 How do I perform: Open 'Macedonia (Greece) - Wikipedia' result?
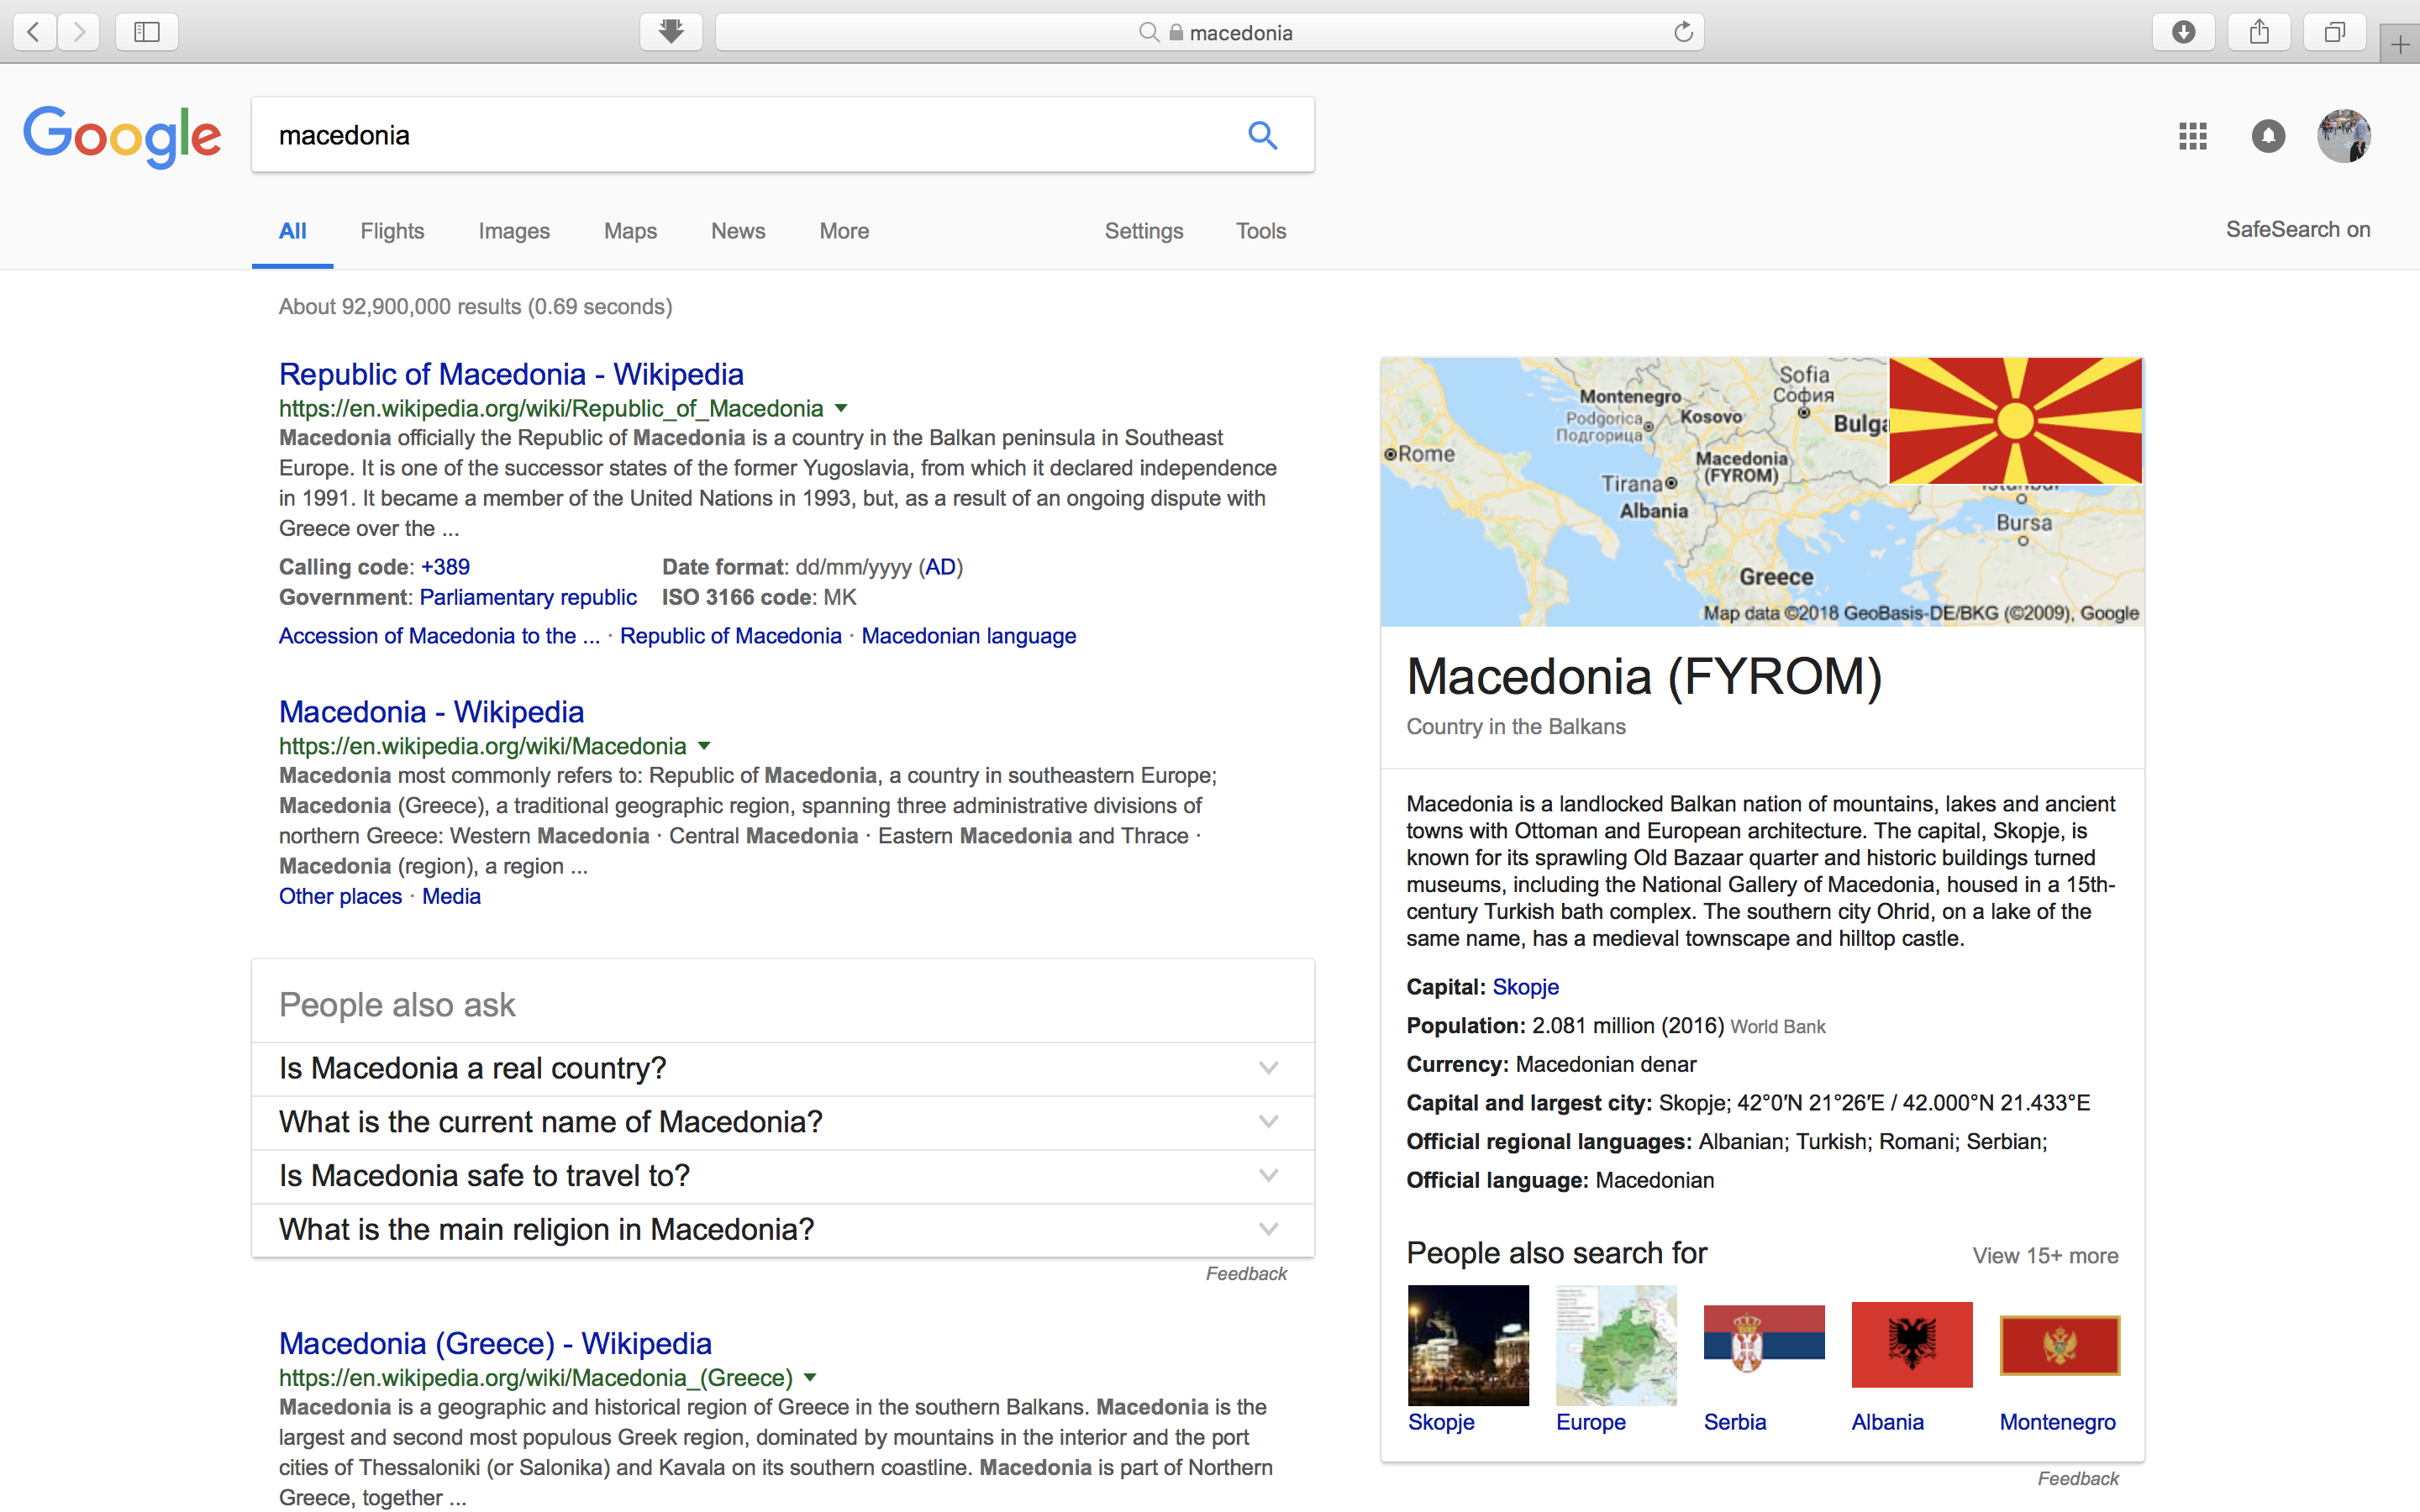click(x=495, y=1344)
